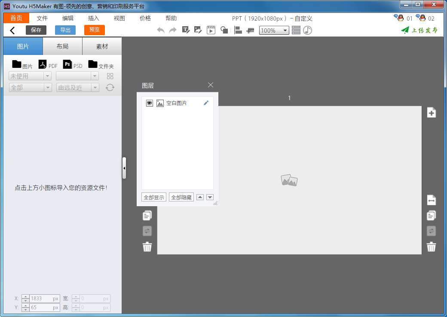Delete page using right-side trash icon

pos(432,247)
